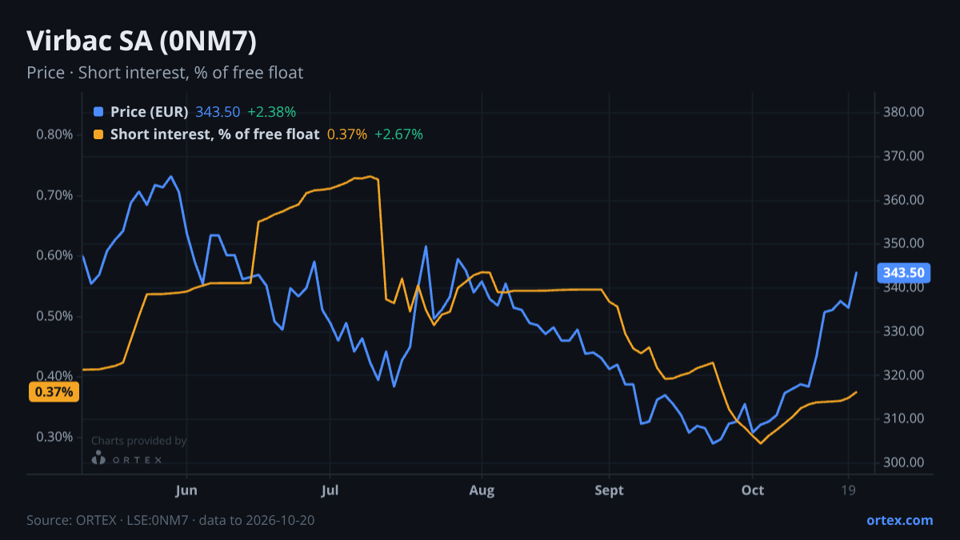Click the 300.00 right axis label
Viewport: 960px width, 540px height.
tap(904, 462)
